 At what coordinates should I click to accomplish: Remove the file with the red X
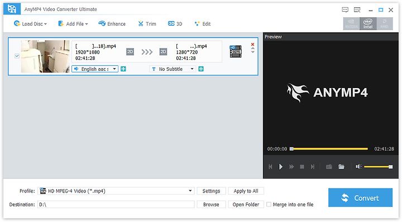(x=252, y=44)
